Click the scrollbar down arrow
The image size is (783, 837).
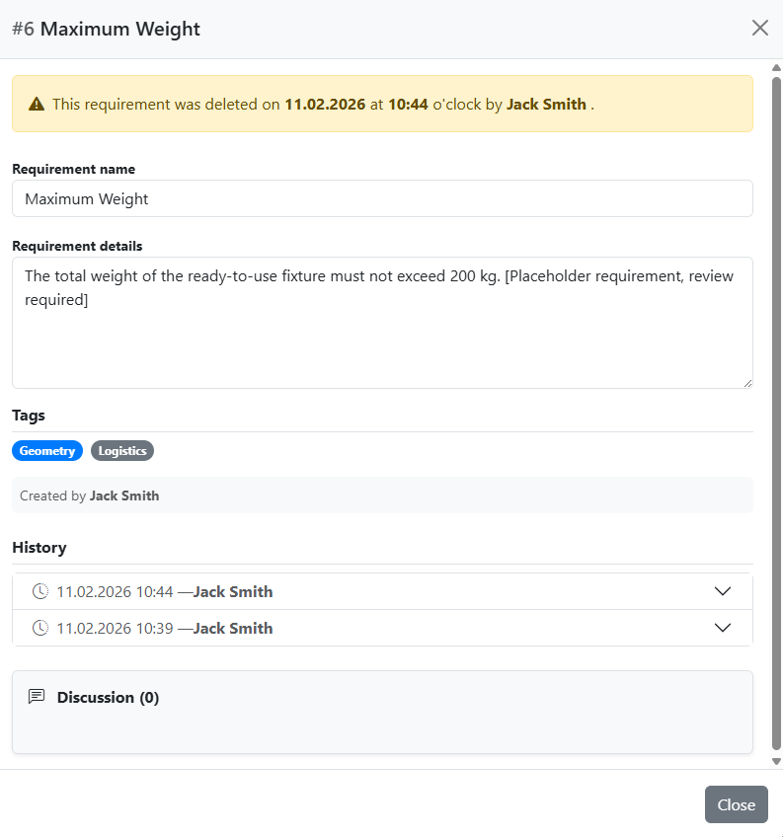[775, 760]
